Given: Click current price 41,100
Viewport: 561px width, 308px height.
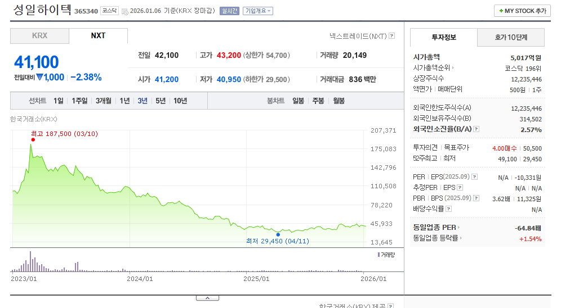Looking at the screenshot, I should tap(37, 62).
